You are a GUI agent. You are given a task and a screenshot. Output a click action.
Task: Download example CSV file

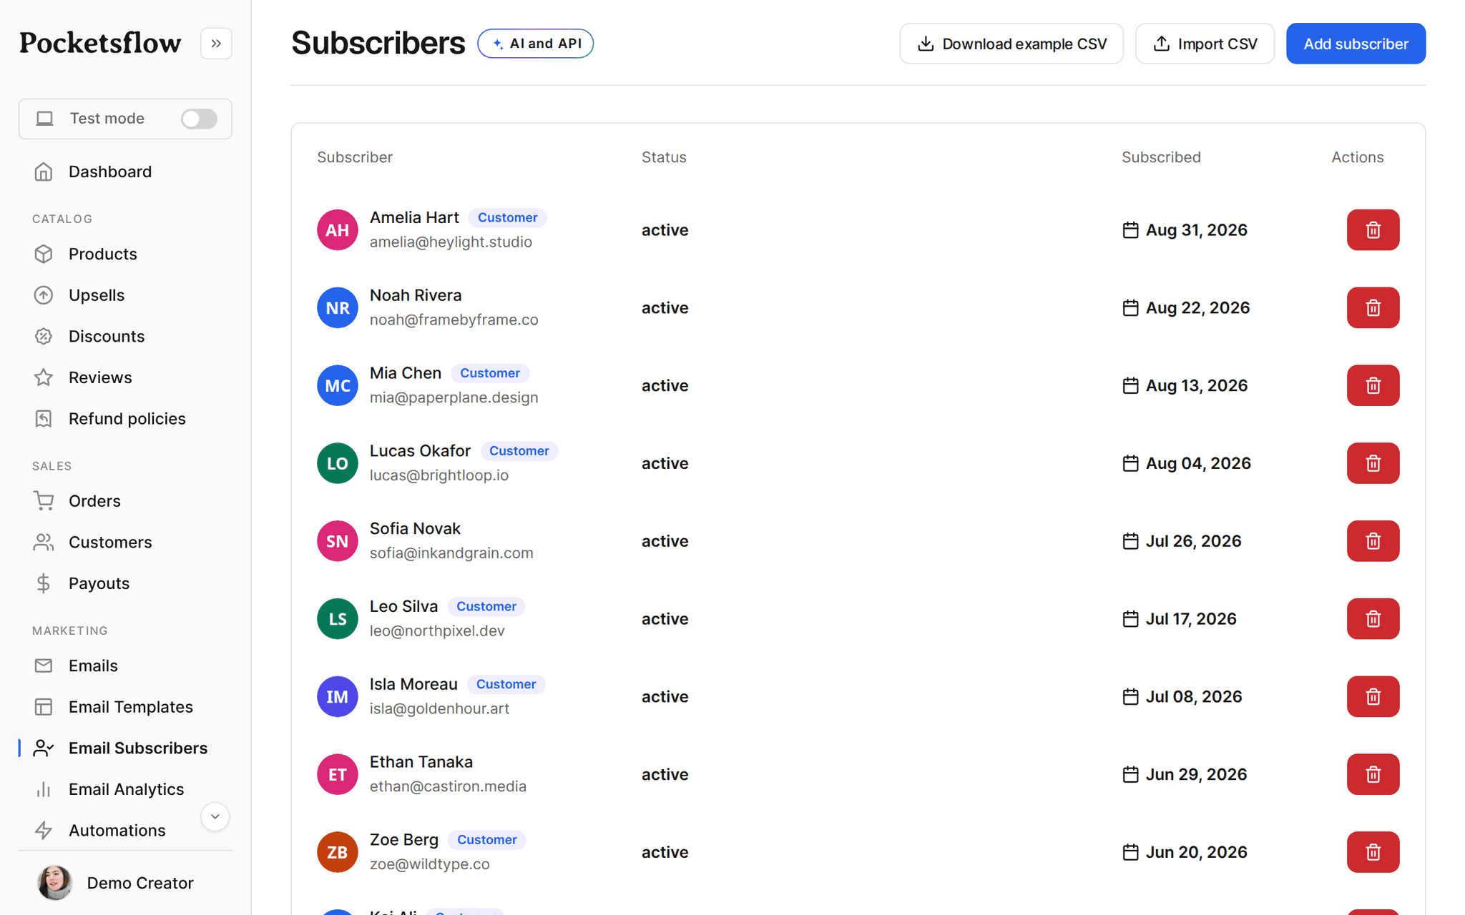pos(1011,44)
